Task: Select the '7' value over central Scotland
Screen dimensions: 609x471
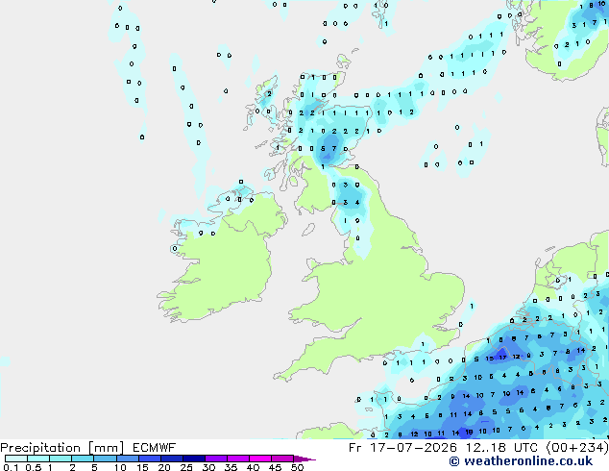Action: coord(334,148)
